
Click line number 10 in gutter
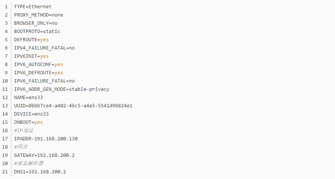[x=5, y=81]
